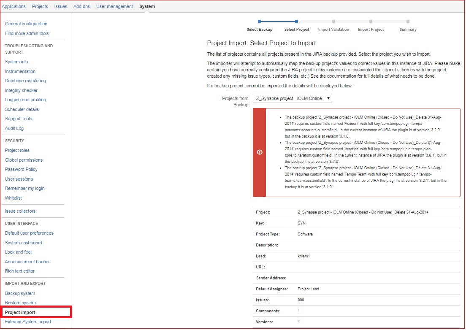Open the Announcement banner settings
The image size is (466, 330).
click(27, 262)
